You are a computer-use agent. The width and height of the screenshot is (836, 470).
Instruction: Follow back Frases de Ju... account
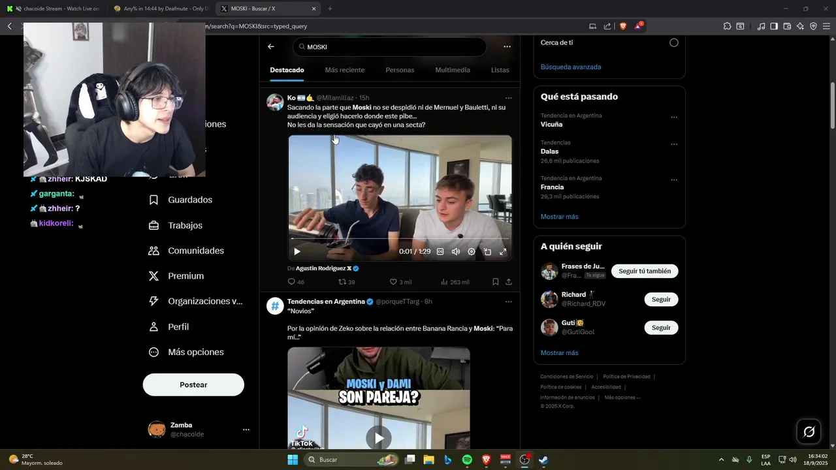point(645,271)
